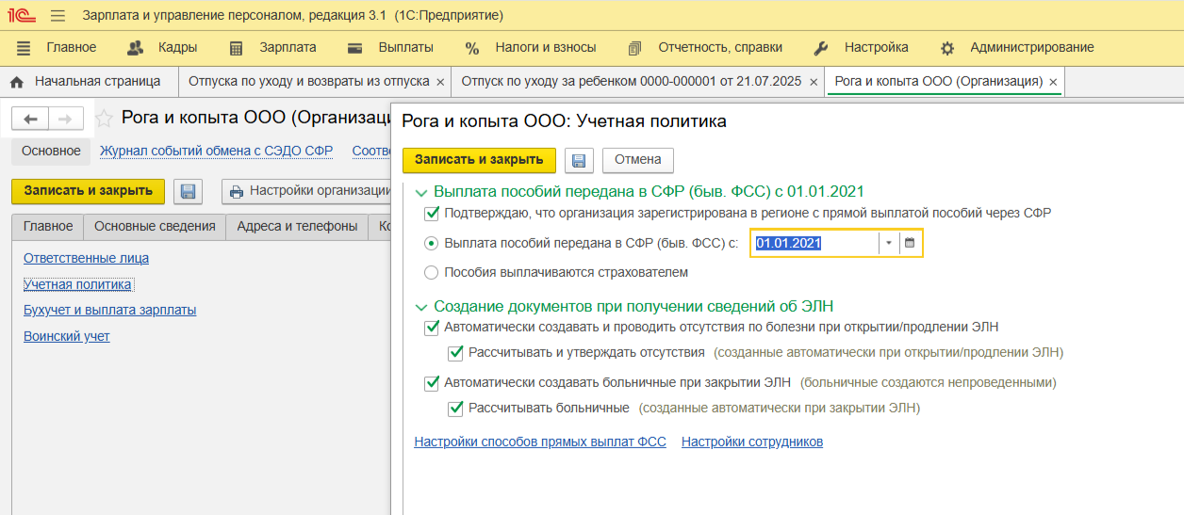1184x515 pixels.
Task: Click the Настройка wrench icon
Action: [820, 48]
